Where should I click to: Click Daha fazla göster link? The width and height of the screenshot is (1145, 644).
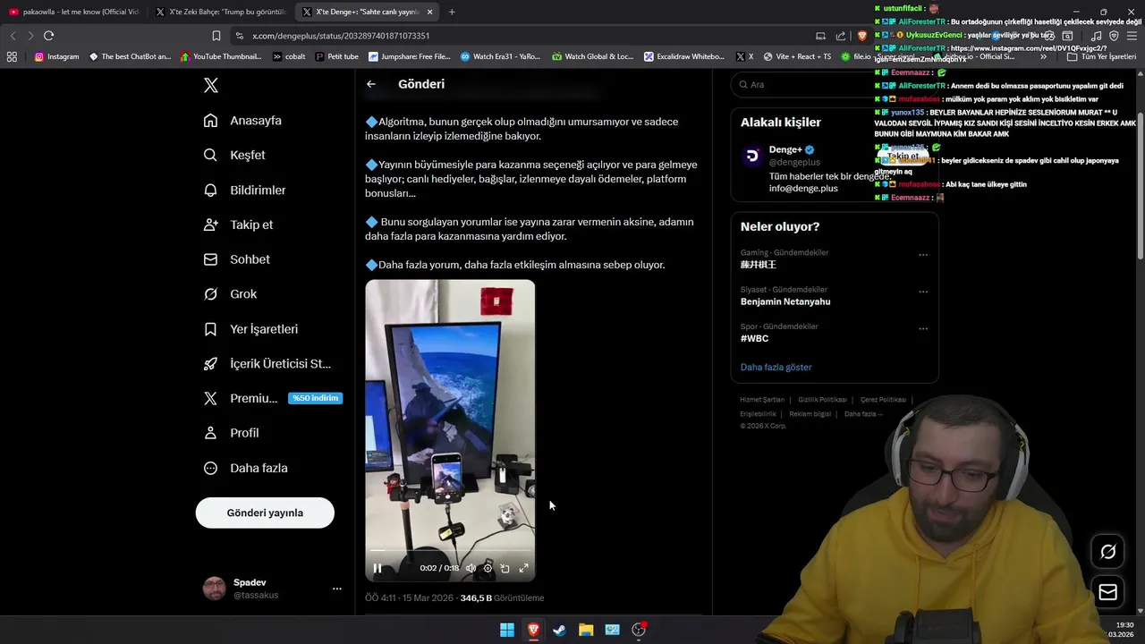[x=776, y=367]
